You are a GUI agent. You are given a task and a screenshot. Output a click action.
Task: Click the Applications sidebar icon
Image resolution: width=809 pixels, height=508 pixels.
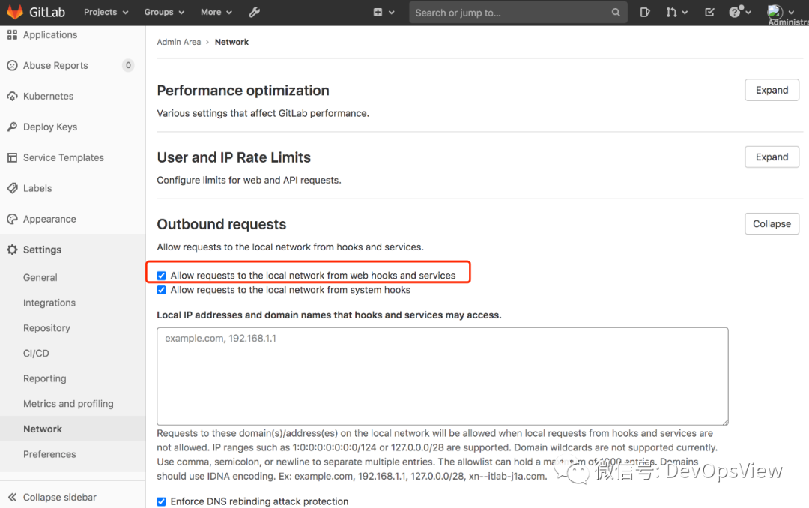click(x=13, y=34)
